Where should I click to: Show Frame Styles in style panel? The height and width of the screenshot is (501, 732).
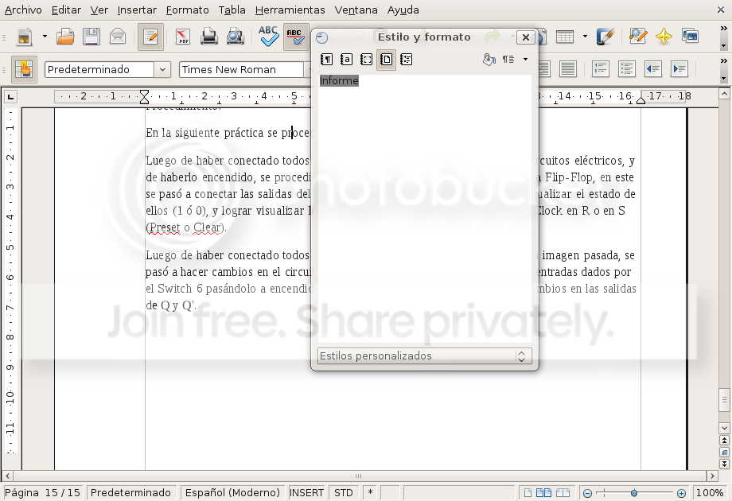367,59
